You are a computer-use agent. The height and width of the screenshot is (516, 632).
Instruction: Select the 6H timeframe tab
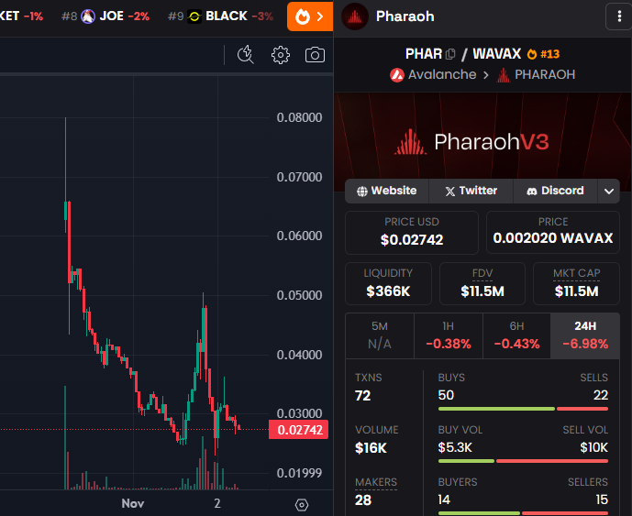pyautogui.click(x=516, y=335)
